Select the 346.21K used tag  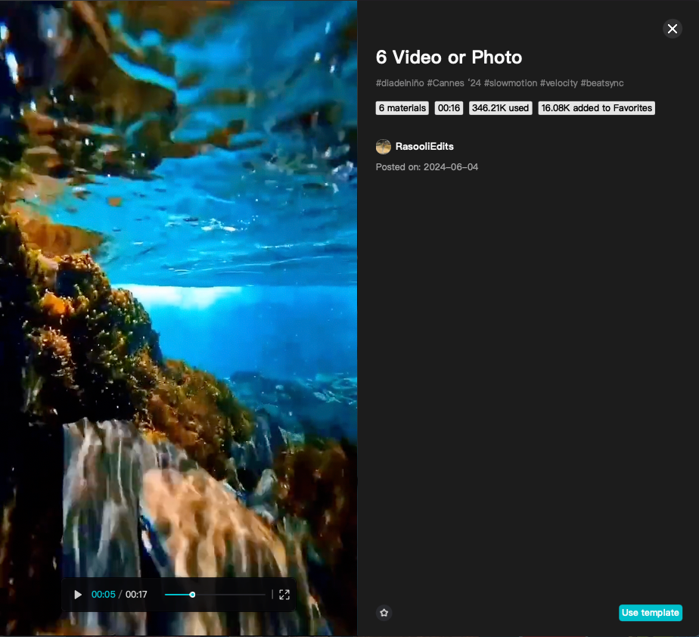pos(500,108)
